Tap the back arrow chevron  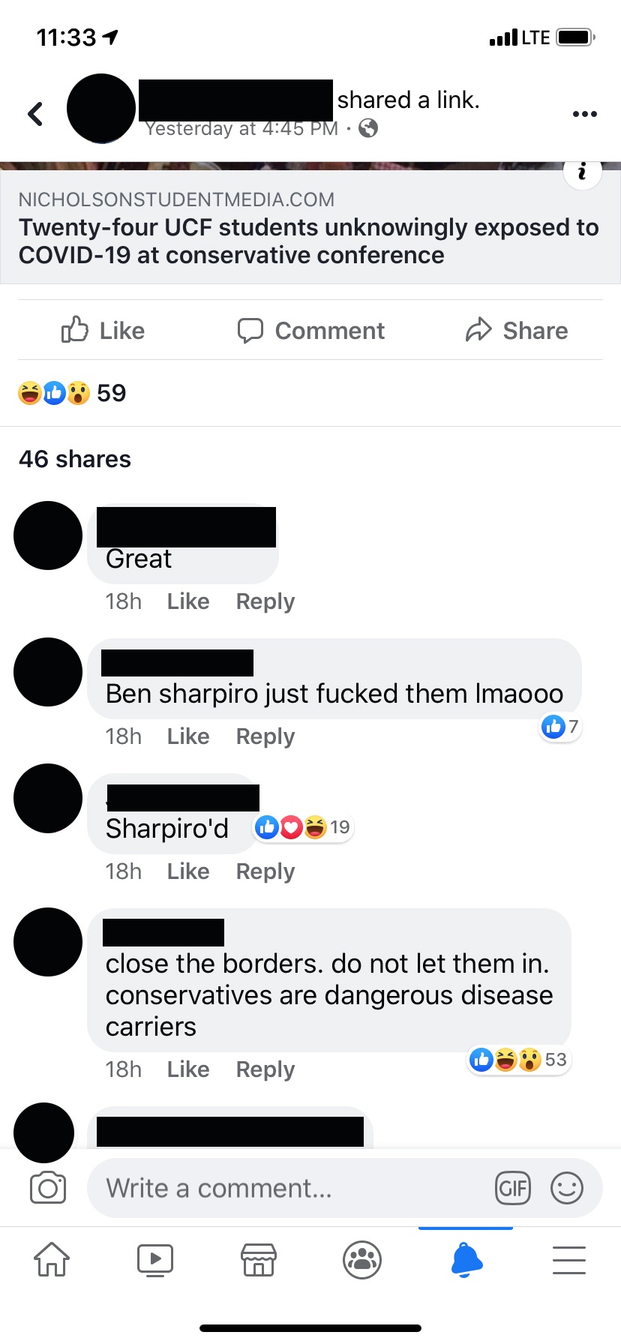click(x=35, y=114)
